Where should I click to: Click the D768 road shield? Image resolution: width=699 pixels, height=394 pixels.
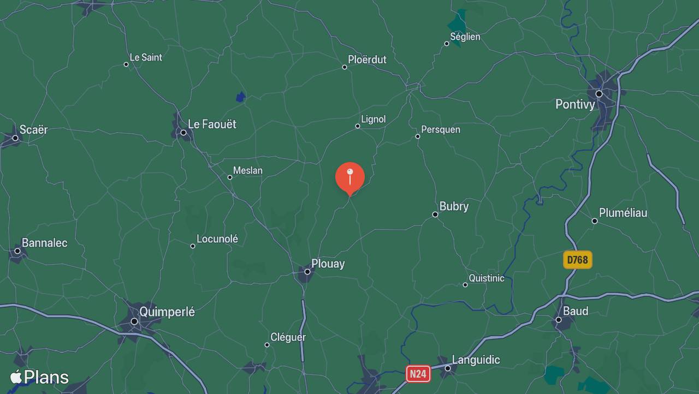pyautogui.click(x=577, y=260)
